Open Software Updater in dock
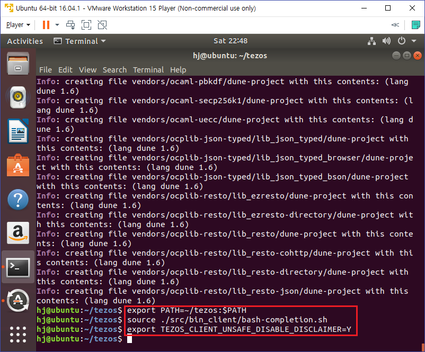The height and width of the screenshot is (352, 425). coord(18,301)
